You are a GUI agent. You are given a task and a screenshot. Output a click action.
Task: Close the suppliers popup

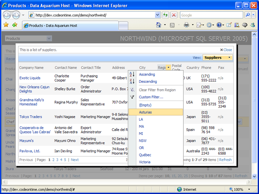tap(226, 50)
